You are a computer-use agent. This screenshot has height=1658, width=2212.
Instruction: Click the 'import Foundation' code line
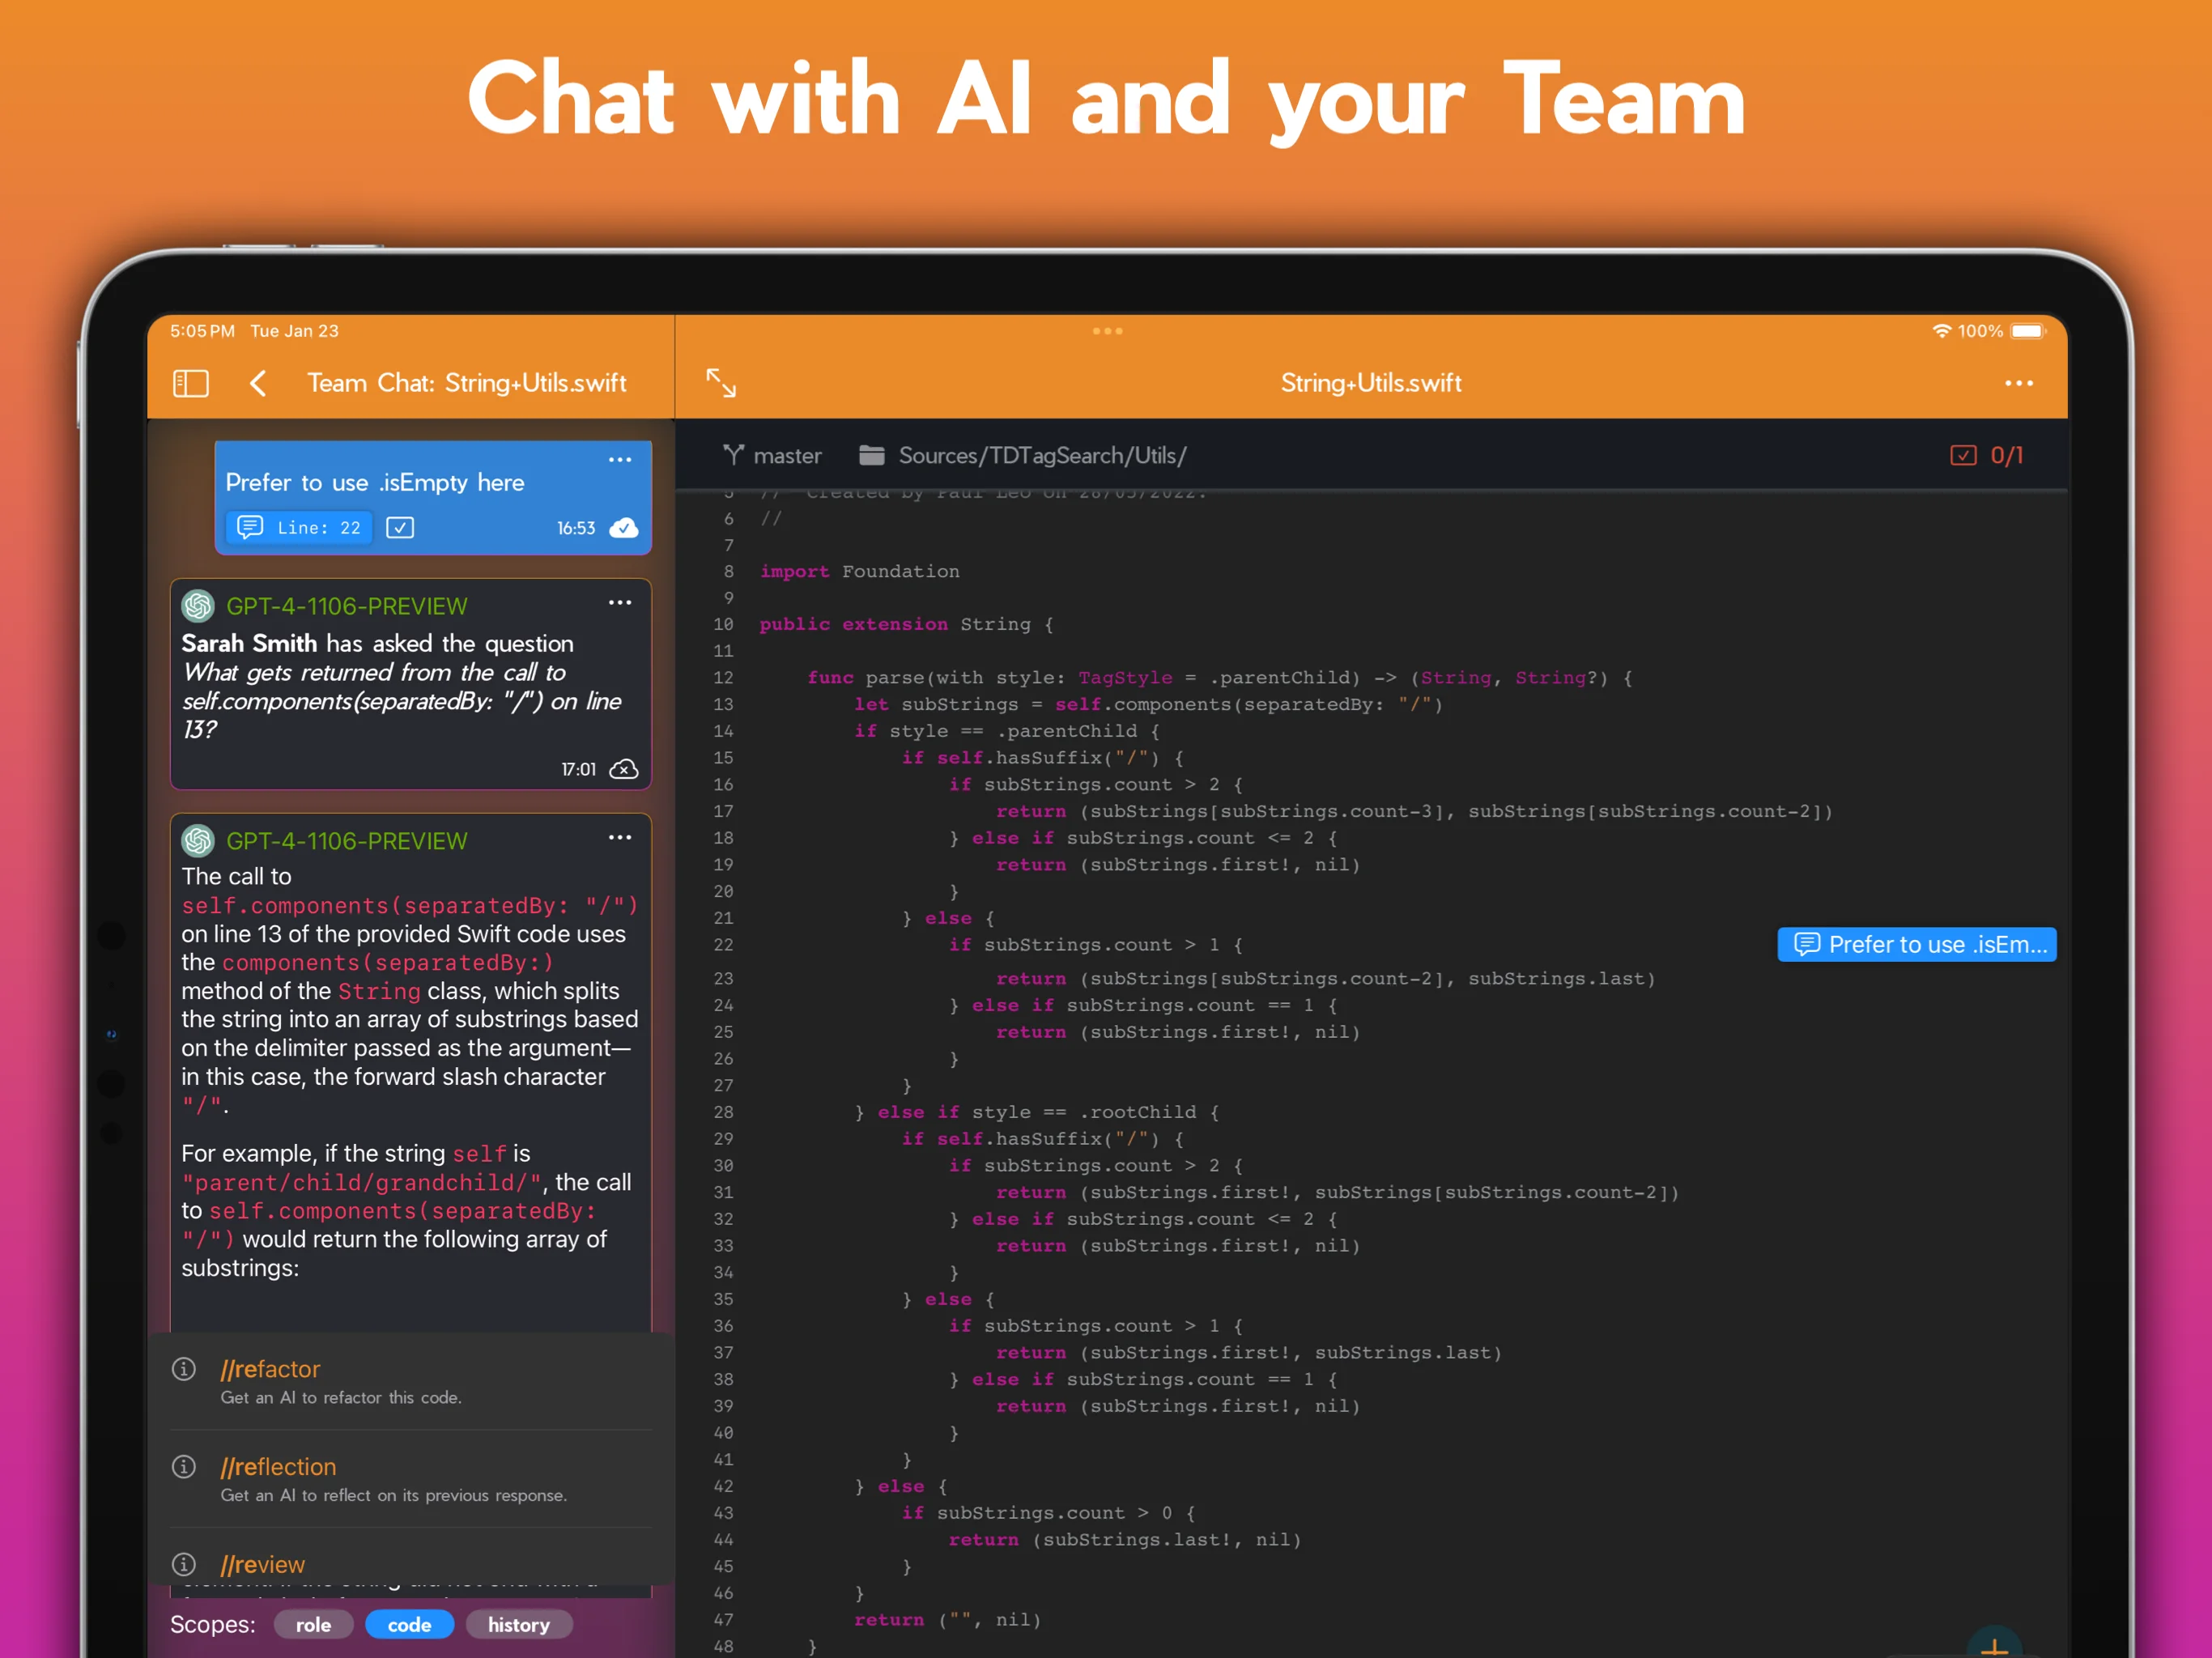point(859,571)
